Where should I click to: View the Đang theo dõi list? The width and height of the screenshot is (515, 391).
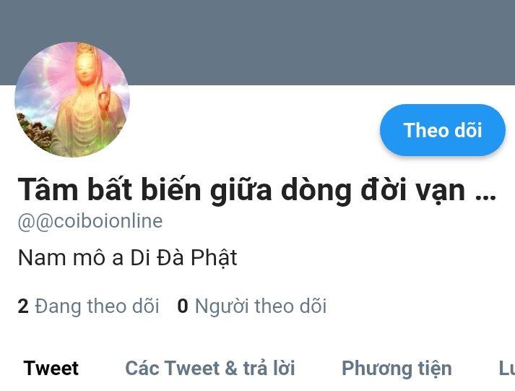point(97,306)
